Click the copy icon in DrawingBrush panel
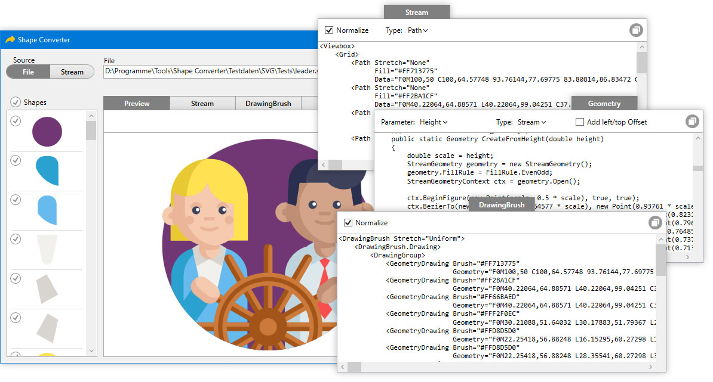This screenshot has height=382, width=713. tap(655, 223)
